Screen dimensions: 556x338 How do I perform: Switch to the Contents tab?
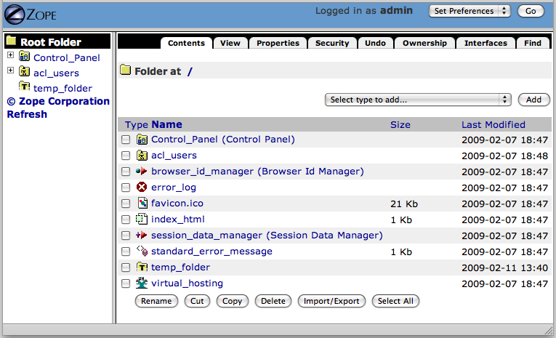click(x=186, y=43)
